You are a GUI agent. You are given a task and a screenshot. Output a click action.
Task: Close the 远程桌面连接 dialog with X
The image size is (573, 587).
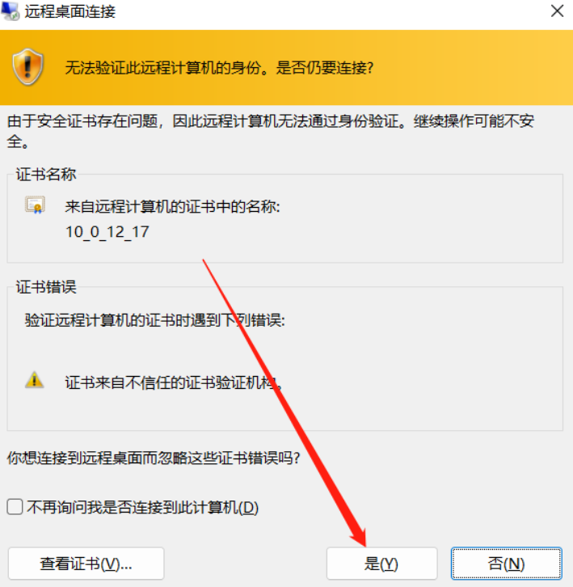pos(558,11)
